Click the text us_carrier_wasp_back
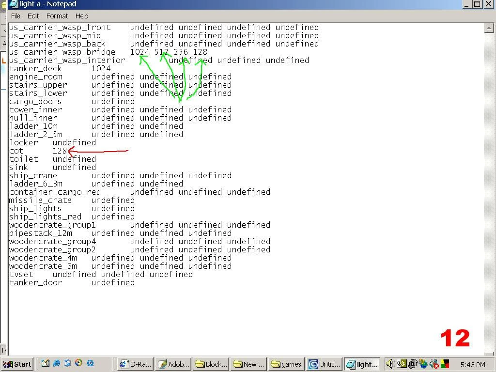 tap(57, 44)
